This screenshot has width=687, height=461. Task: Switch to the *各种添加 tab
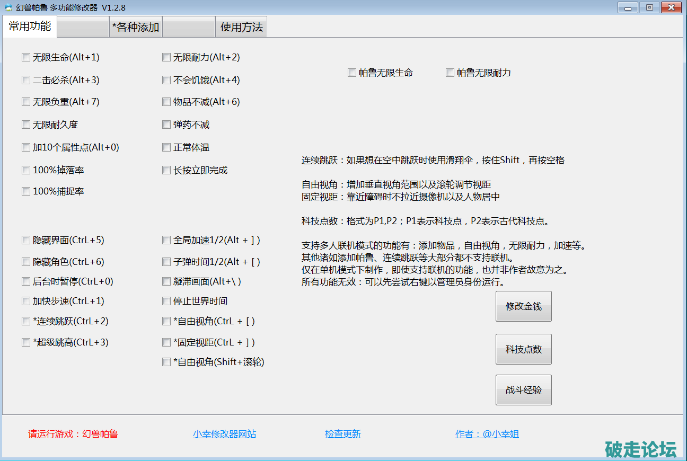click(136, 27)
